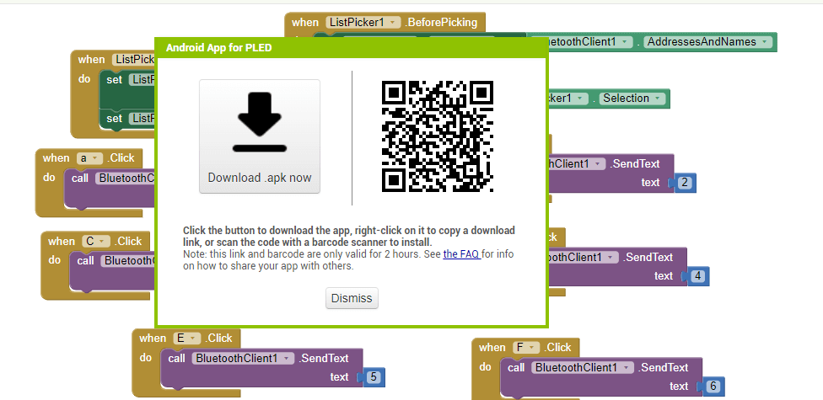The height and width of the screenshot is (400, 823).
Task: Dismiss the Android App dialog
Action: [x=352, y=298]
